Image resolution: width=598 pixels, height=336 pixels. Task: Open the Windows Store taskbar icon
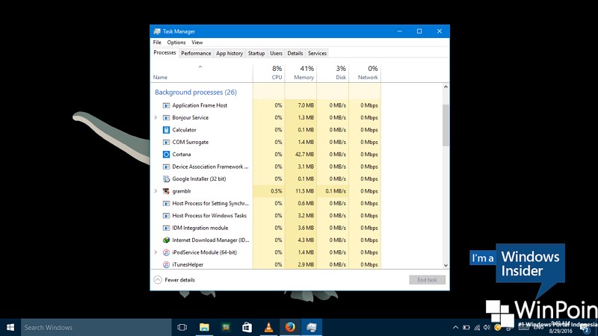click(x=247, y=327)
